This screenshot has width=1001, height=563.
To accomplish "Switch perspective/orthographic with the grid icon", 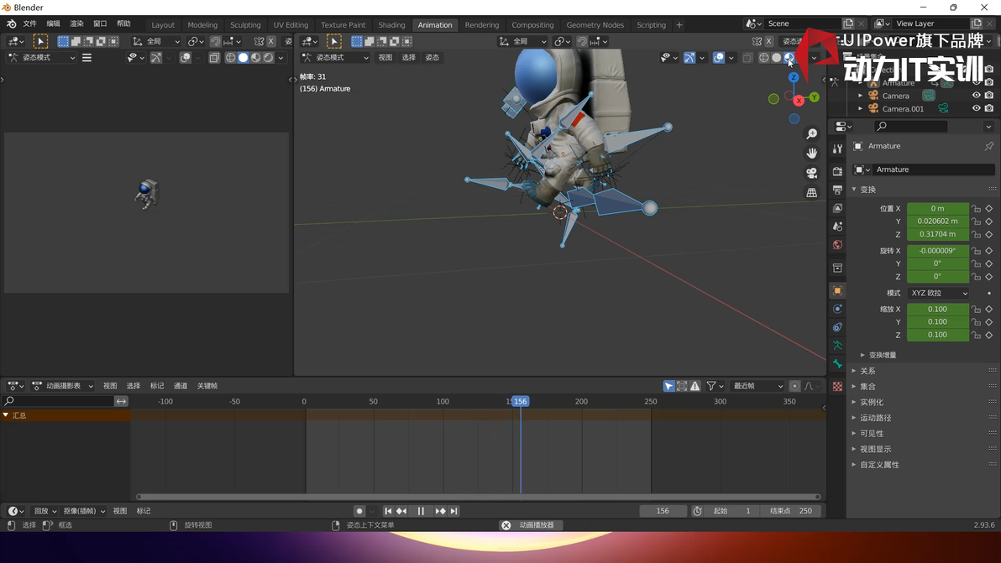I will (811, 193).
